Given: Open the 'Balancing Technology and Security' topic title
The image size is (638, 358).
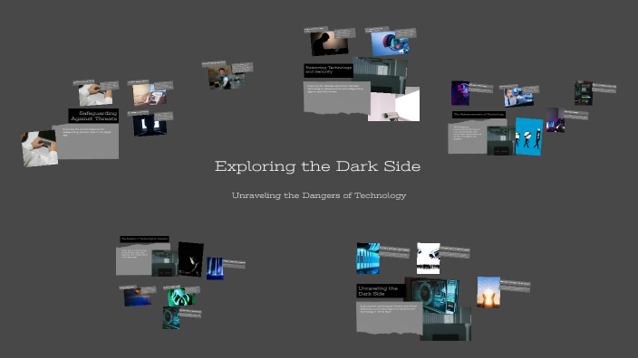Looking at the screenshot, I should coord(328,71).
